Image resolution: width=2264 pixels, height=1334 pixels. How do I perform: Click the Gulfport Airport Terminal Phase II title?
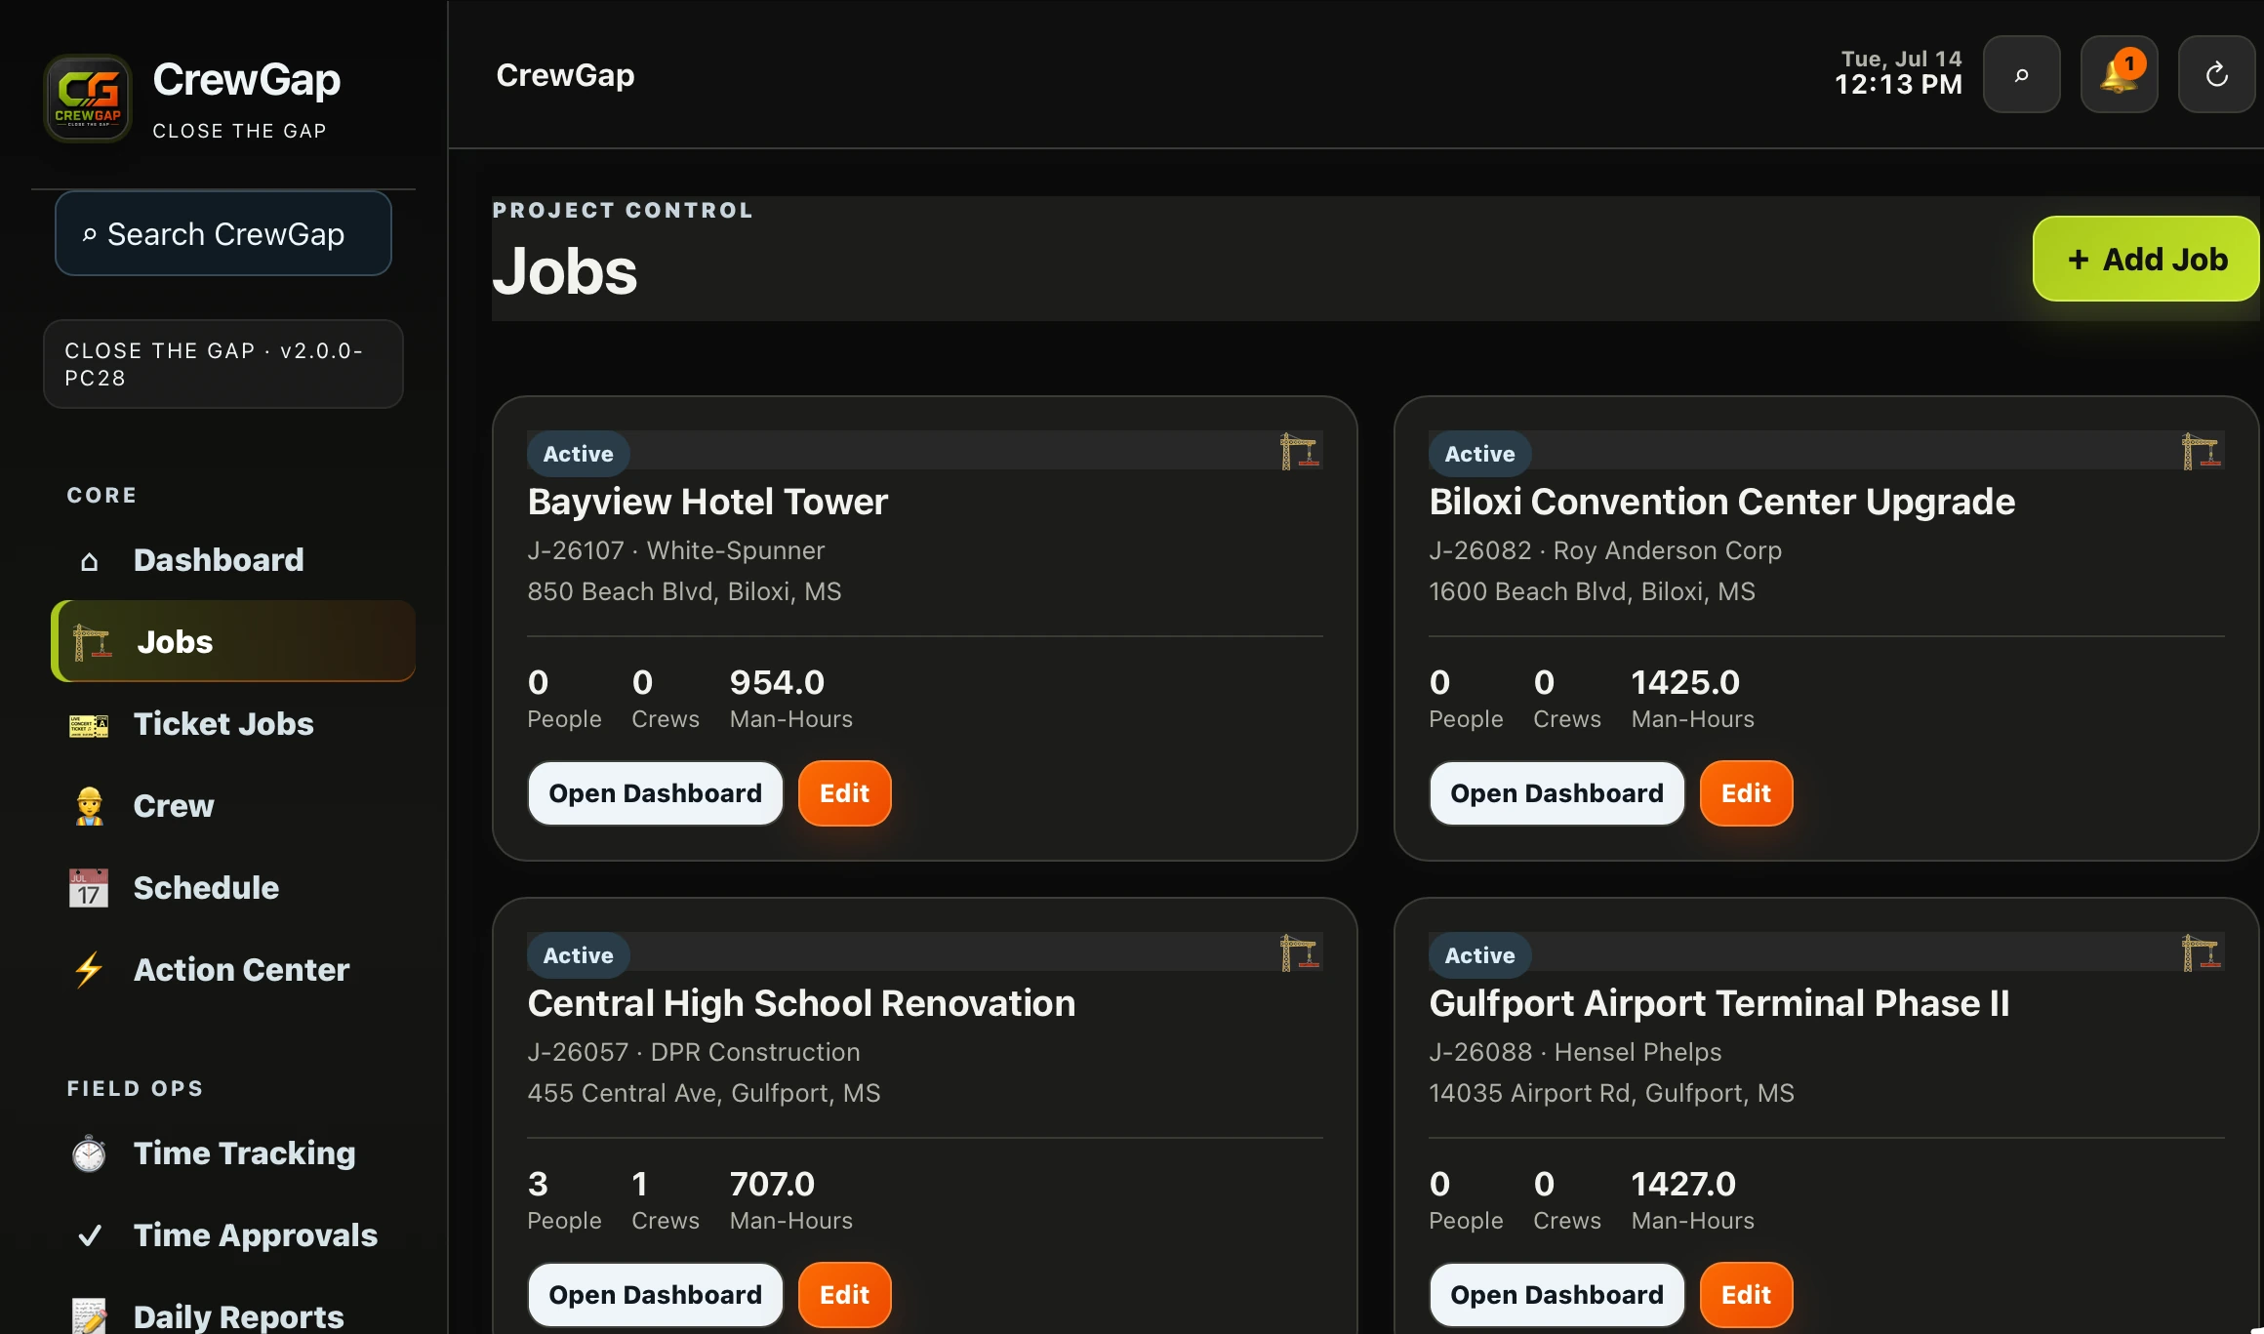(1719, 1003)
